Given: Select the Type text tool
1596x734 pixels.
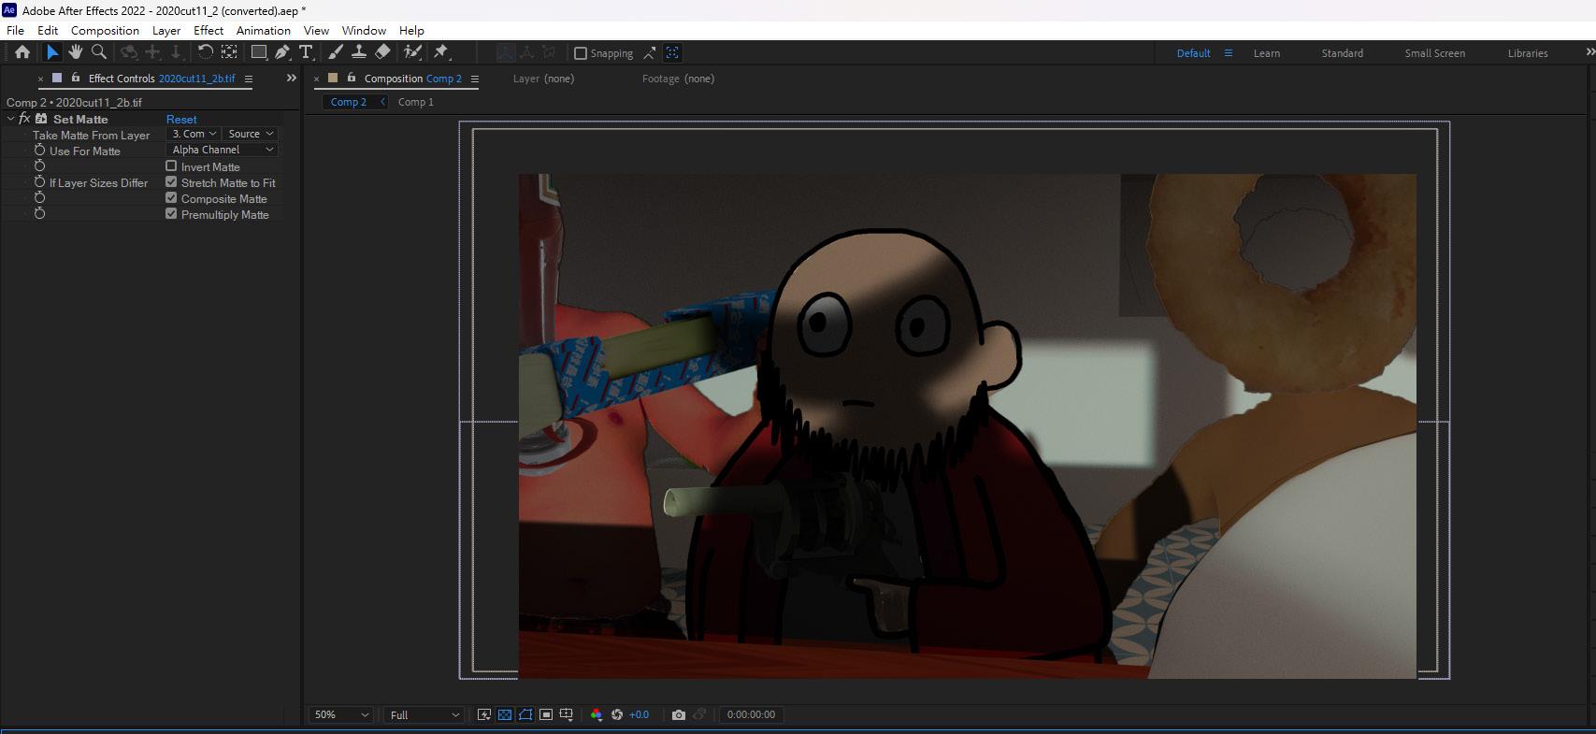Looking at the screenshot, I should 306,52.
